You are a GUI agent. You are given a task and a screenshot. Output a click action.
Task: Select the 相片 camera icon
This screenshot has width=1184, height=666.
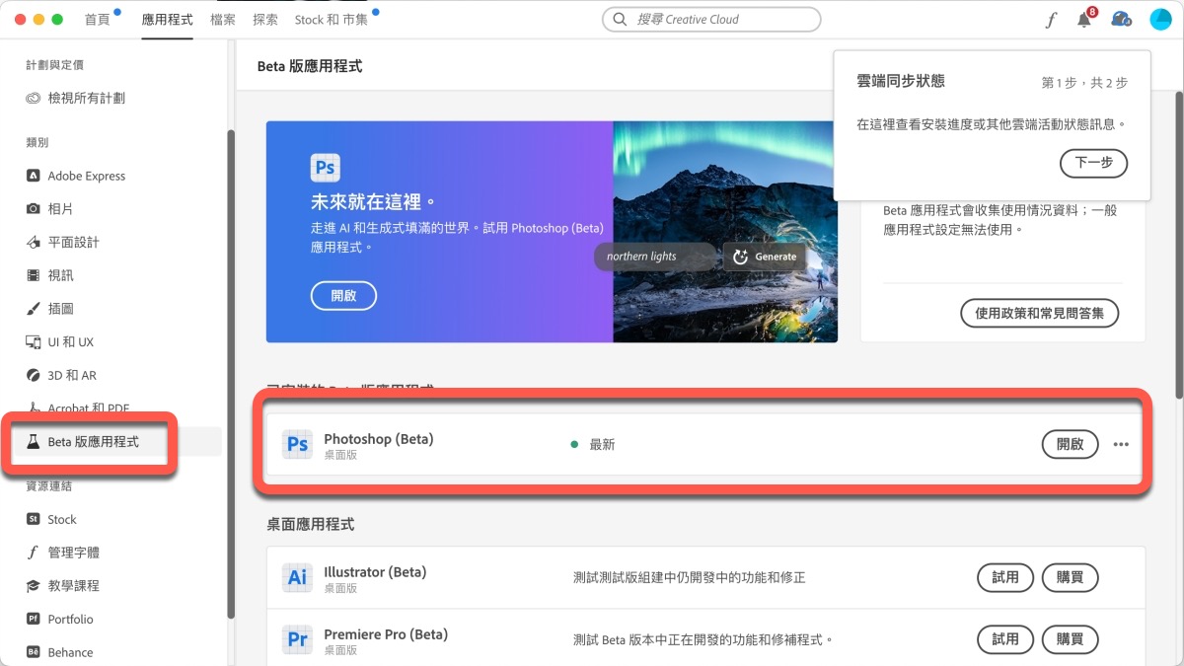(x=33, y=209)
